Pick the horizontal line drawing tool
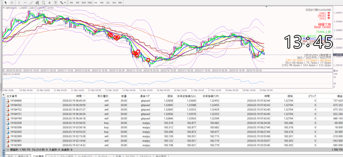Image resolution: width=343 pixels, height=157 pixels. [25, 2]
